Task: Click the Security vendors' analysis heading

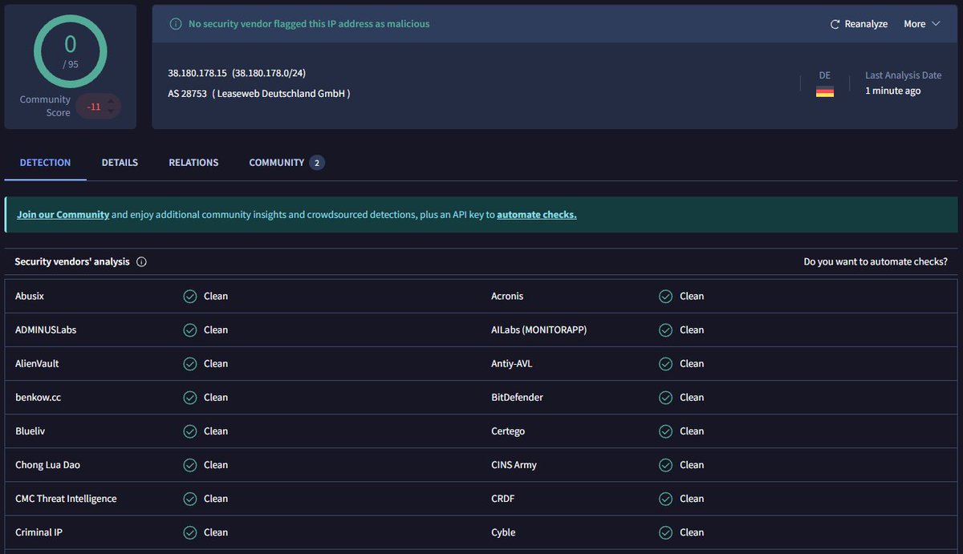Action: coord(72,262)
